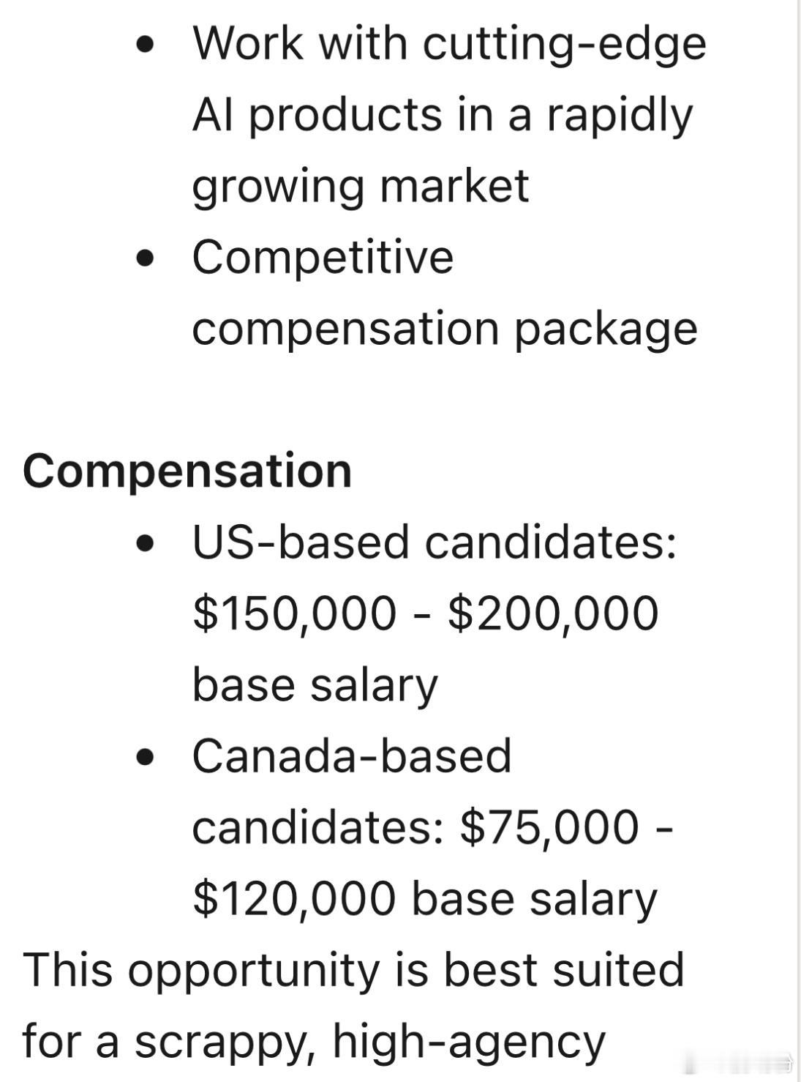Click the 'Work with cutting-edge' line
The height and width of the screenshot is (1082, 801).
click(449, 44)
